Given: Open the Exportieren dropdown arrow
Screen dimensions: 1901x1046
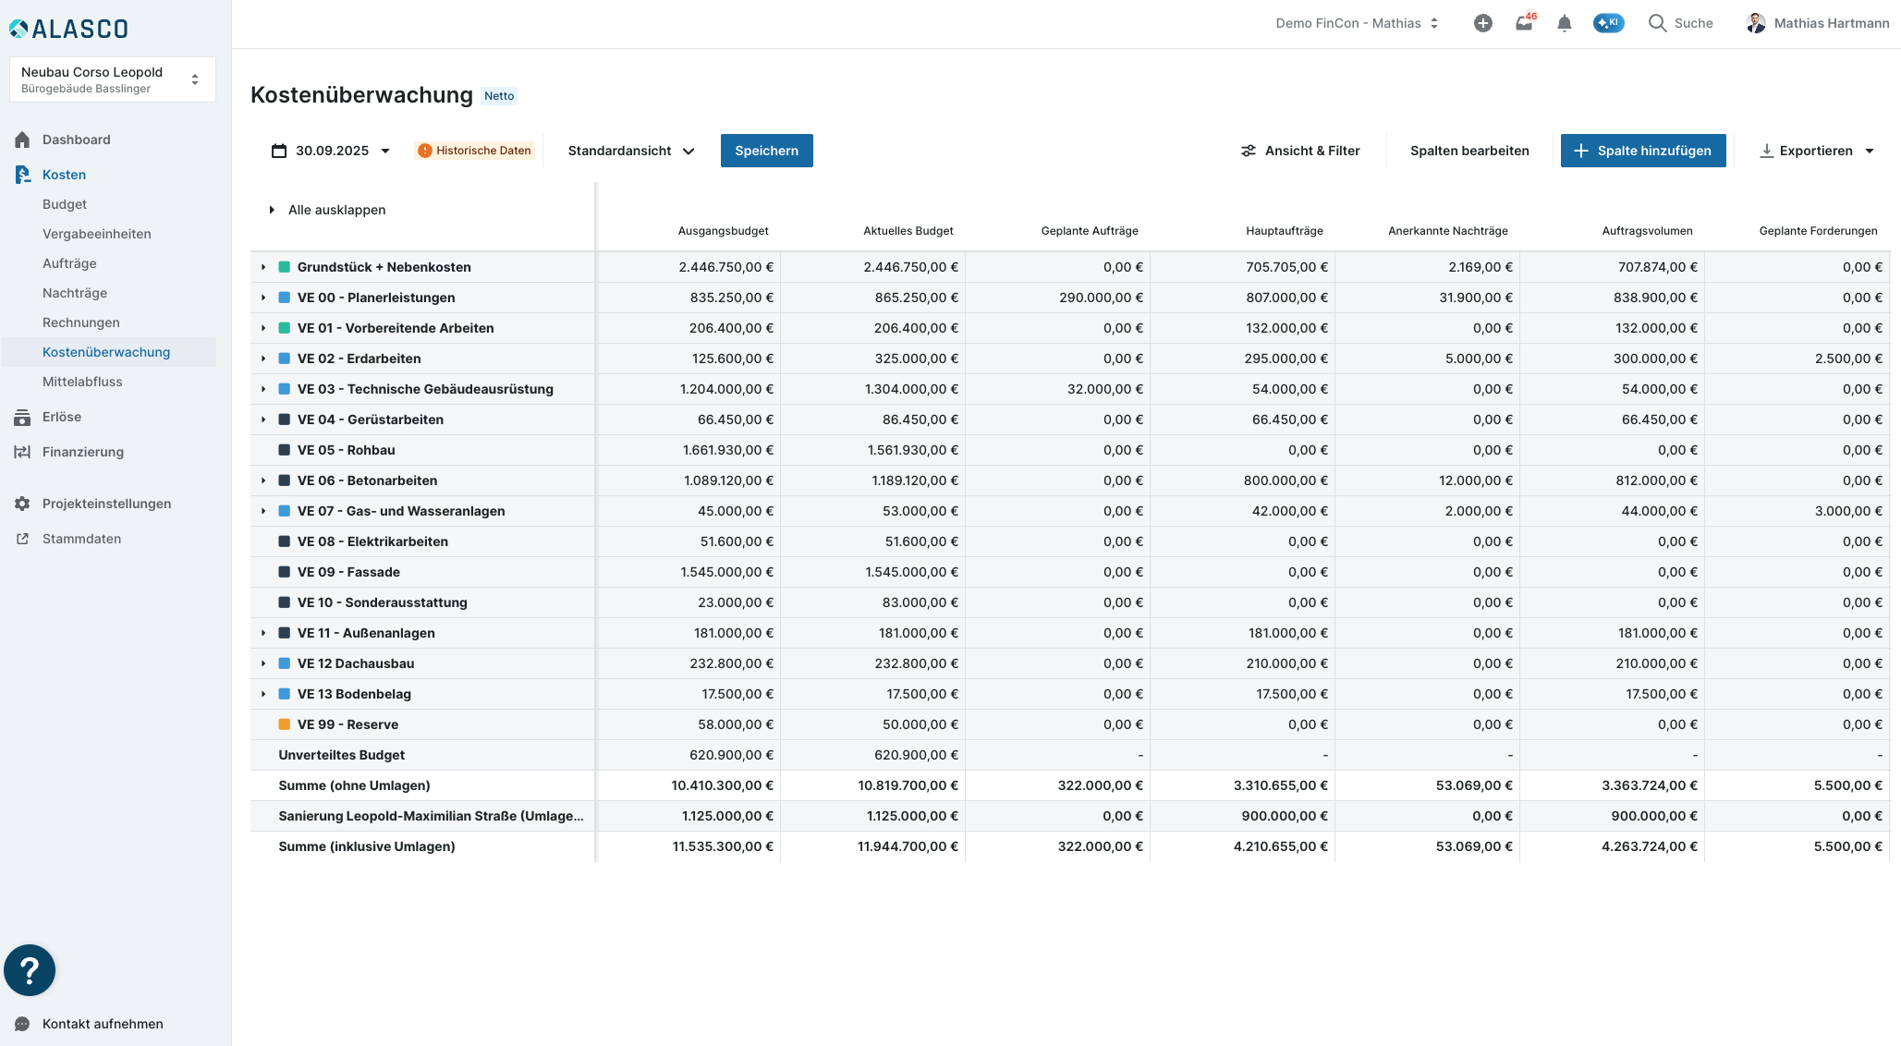Looking at the screenshot, I should point(1870,151).
